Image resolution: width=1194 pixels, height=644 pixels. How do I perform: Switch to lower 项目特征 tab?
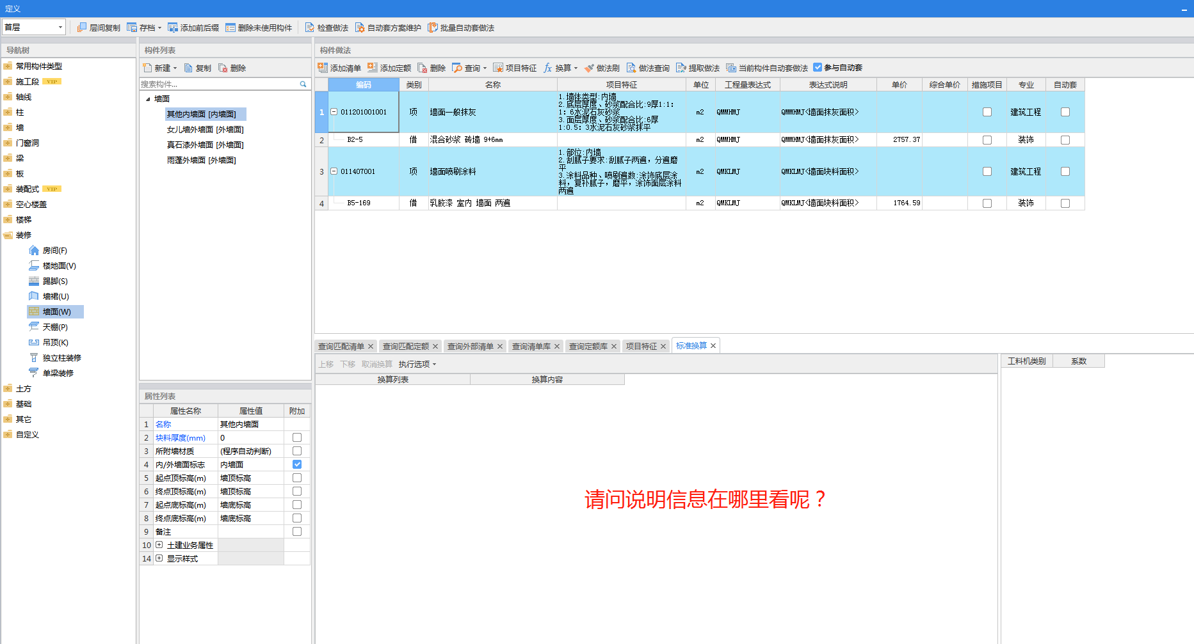coord(641,346)
